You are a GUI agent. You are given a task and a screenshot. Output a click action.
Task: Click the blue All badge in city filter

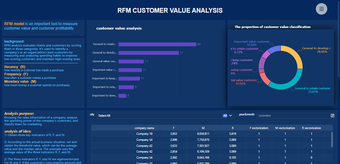[225, 116]
